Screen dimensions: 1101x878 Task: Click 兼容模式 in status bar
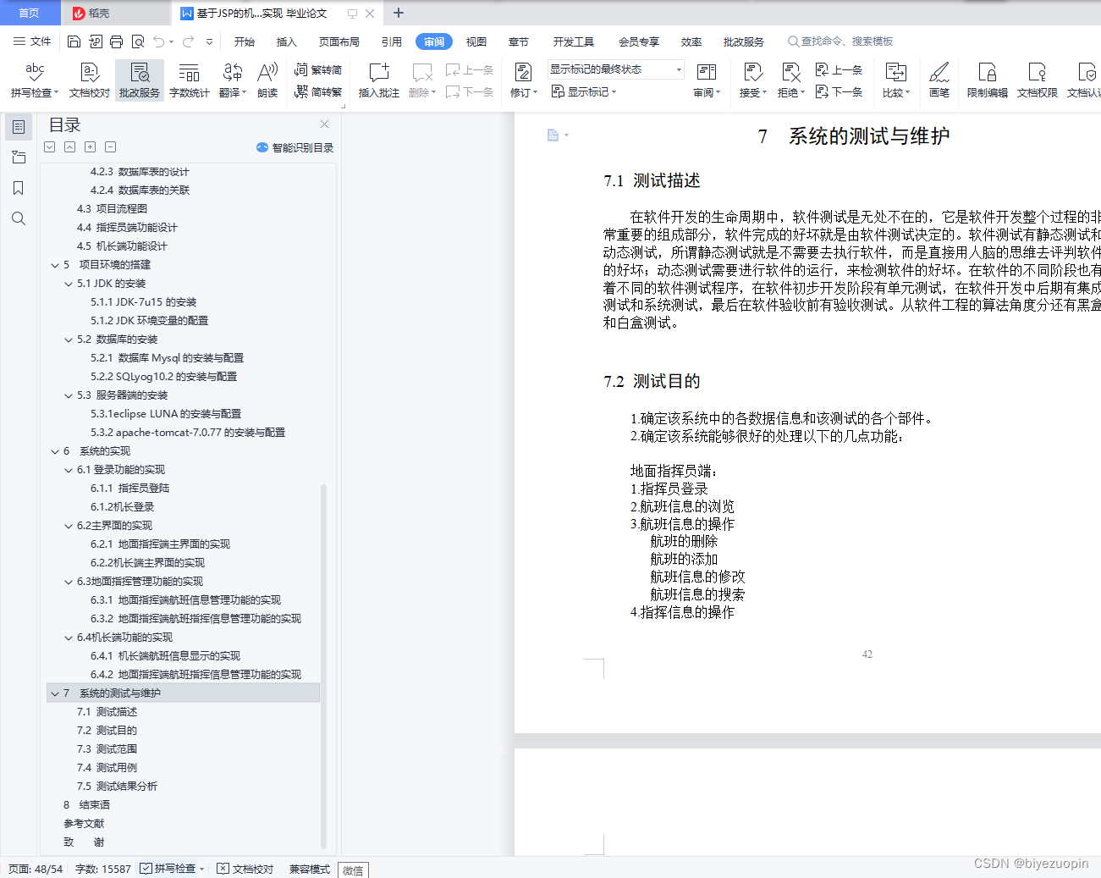pyautogui.click(x=310, y=869)
